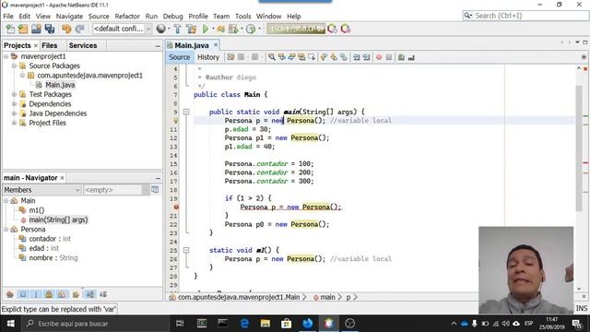Expand the Java Dependencies node
This screenshot has width=590, height=332.
pos(15,113)
